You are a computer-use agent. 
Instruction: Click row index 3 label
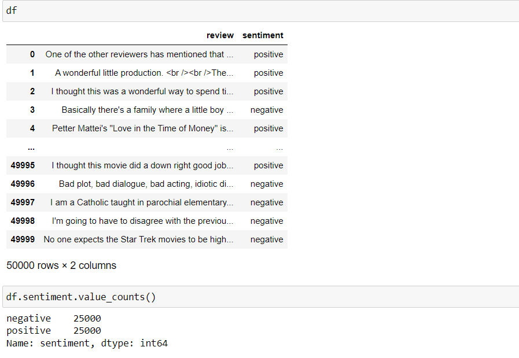click(x=32, y=110)
